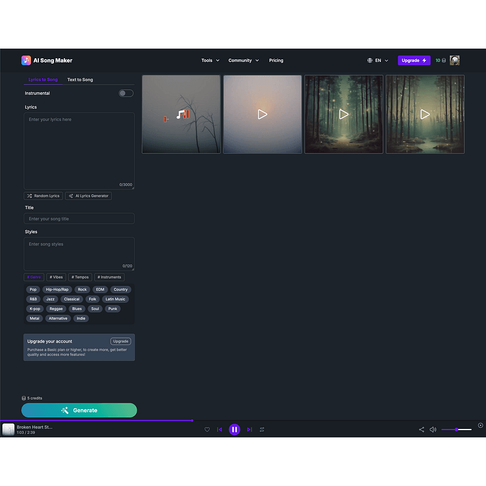The image size is (486, 486).
Task: Pause the currently playing song
Action: pos(234,430)
